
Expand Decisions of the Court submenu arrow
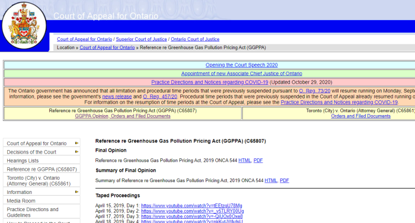pyautogui.click(x=76, y=152)
